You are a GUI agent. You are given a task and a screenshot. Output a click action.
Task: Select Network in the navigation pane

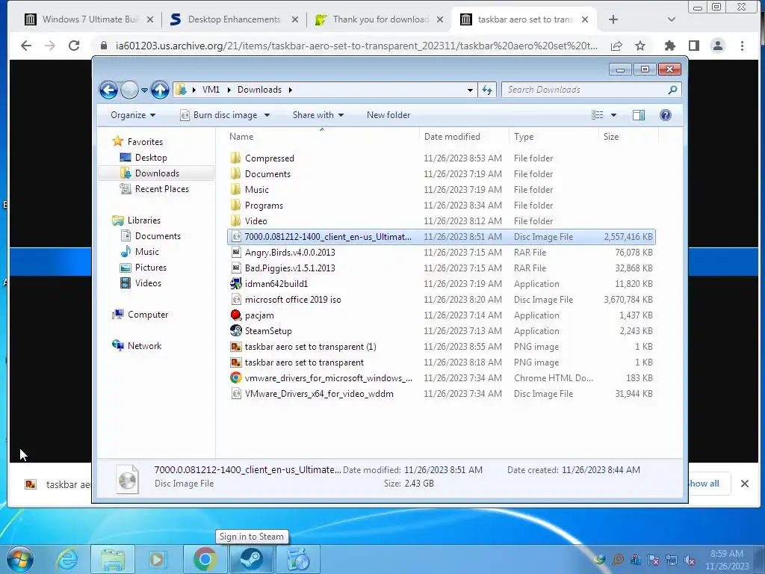(x=144, y=346)
